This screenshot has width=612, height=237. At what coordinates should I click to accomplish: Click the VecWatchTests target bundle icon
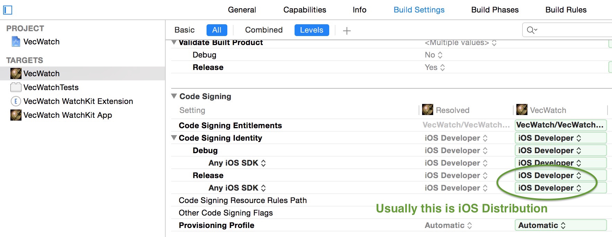point(16,87)
